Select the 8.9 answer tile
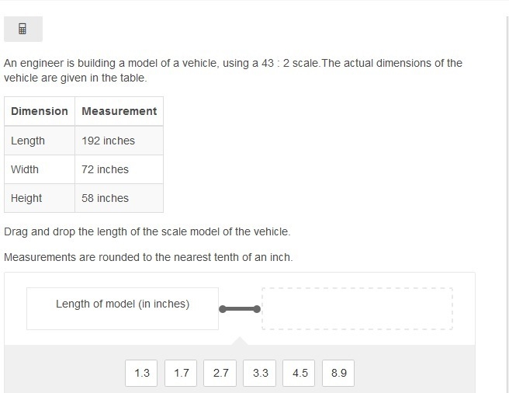 [338, 373]
